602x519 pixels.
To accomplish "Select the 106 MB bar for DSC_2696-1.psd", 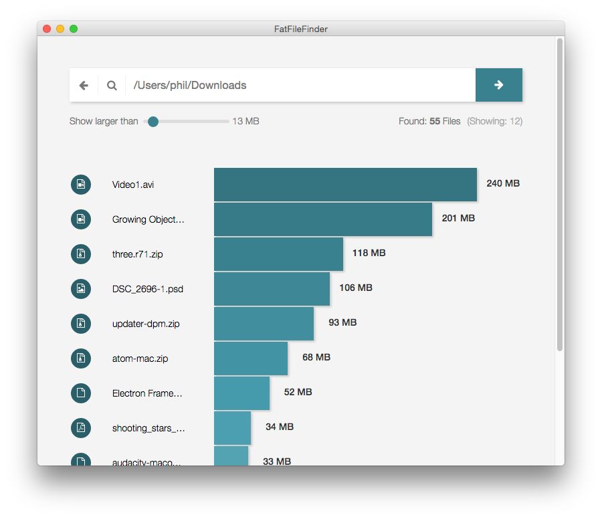I will [x=271, y=289].
